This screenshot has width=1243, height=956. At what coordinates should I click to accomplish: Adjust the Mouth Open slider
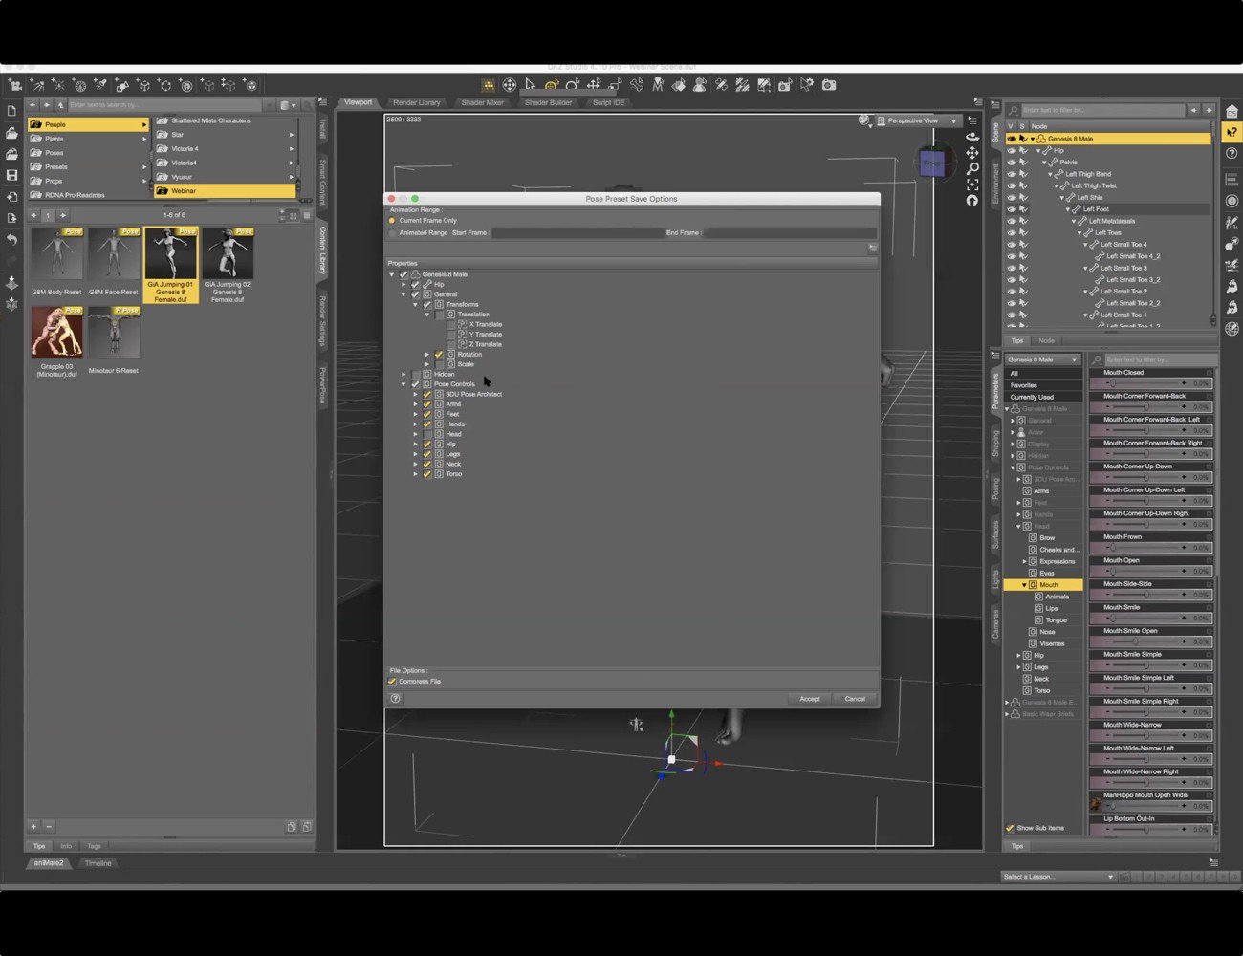click(1152, 572)
